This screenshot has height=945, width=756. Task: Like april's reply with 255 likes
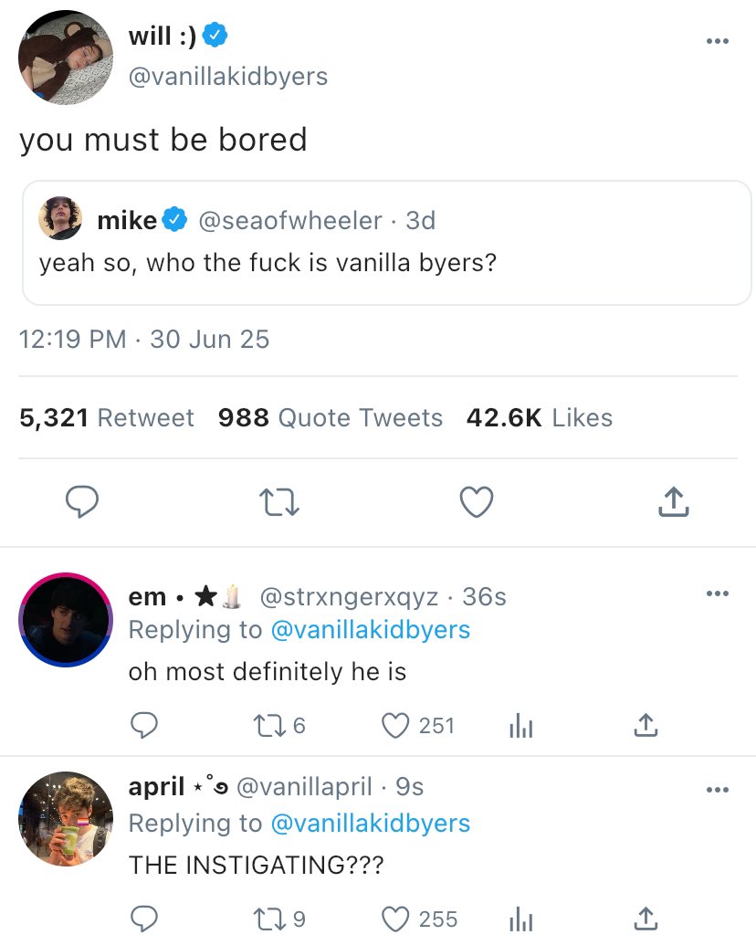395,919
